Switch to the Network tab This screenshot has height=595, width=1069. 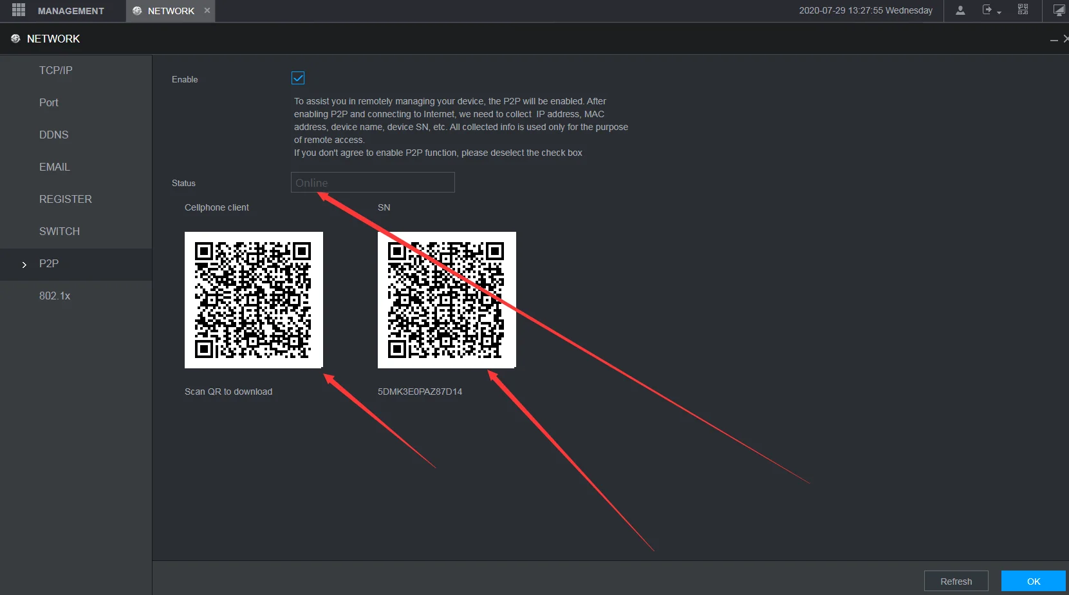click(171, 11)
